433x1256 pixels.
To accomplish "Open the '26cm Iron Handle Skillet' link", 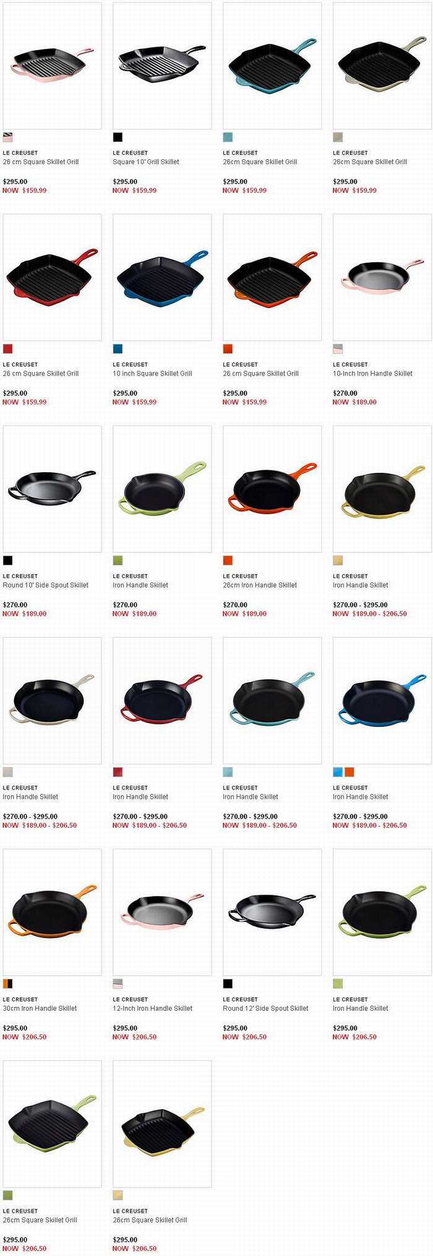I will point(260,585).
